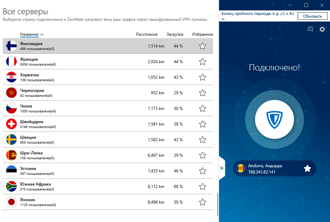
Task: Star the Черногория server
Action: [x=202, y=93]
